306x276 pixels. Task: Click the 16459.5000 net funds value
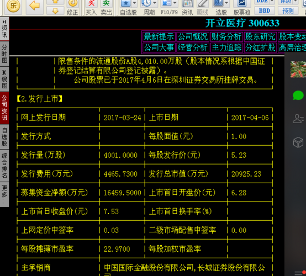(123, 193)
